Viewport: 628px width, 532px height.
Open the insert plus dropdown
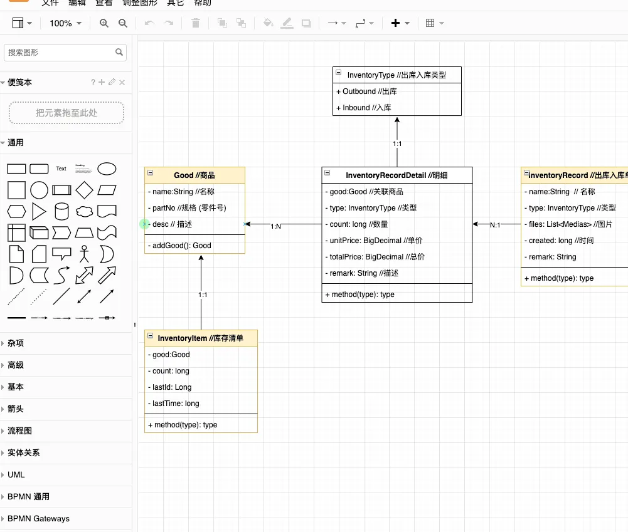(x=400, y=23)
